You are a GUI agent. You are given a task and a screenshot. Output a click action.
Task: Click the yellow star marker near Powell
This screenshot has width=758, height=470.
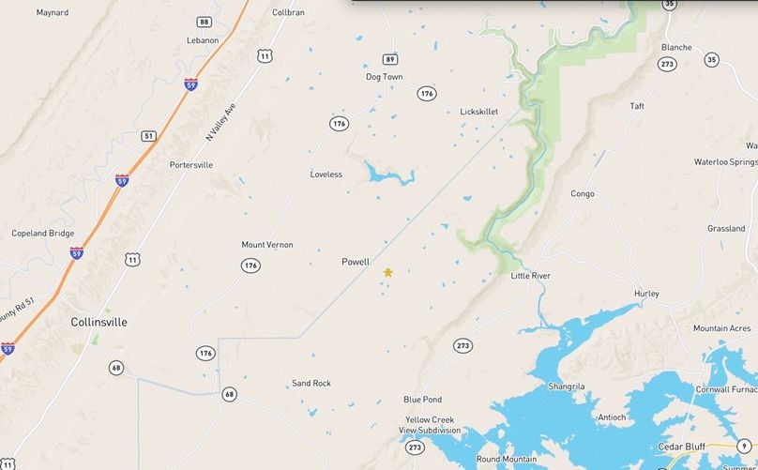[387, 273]
